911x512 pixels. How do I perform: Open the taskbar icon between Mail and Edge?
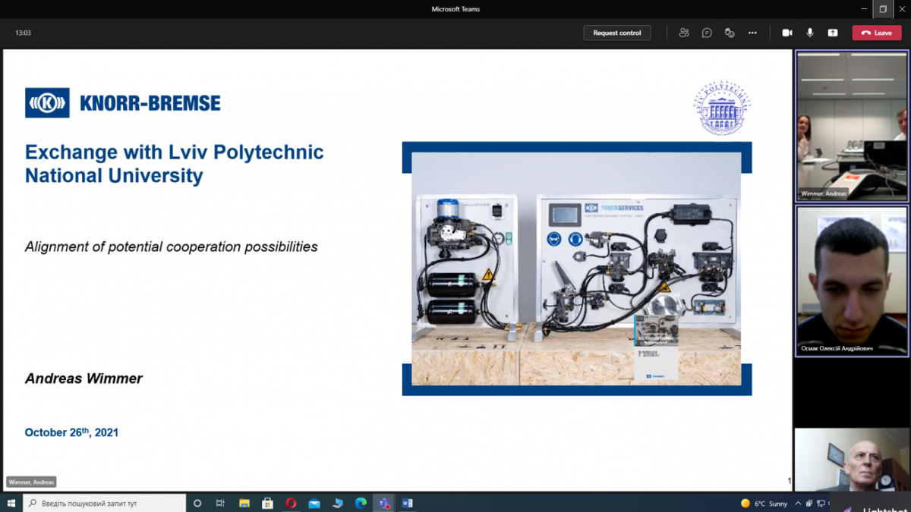pyautogui.click(x=338, y=503)
